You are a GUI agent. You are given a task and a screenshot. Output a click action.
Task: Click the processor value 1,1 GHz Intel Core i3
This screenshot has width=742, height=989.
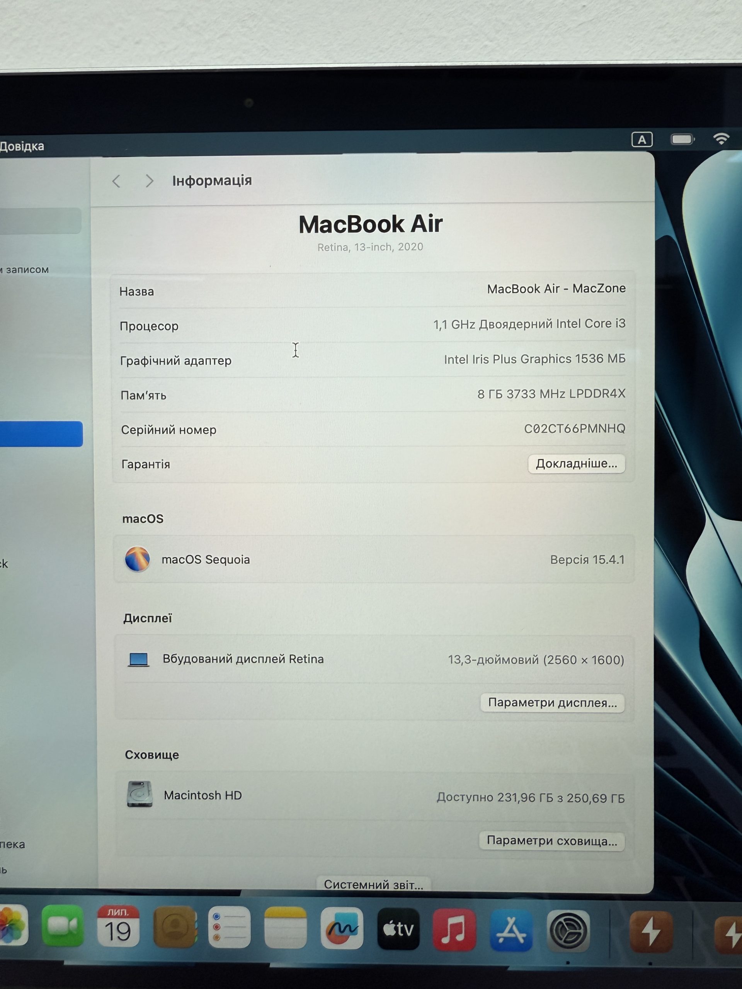coord(529,324)
